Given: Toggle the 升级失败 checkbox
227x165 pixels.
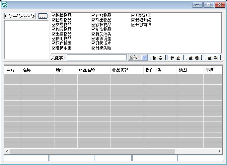Looking at the screenshot, I should (93, 48).
